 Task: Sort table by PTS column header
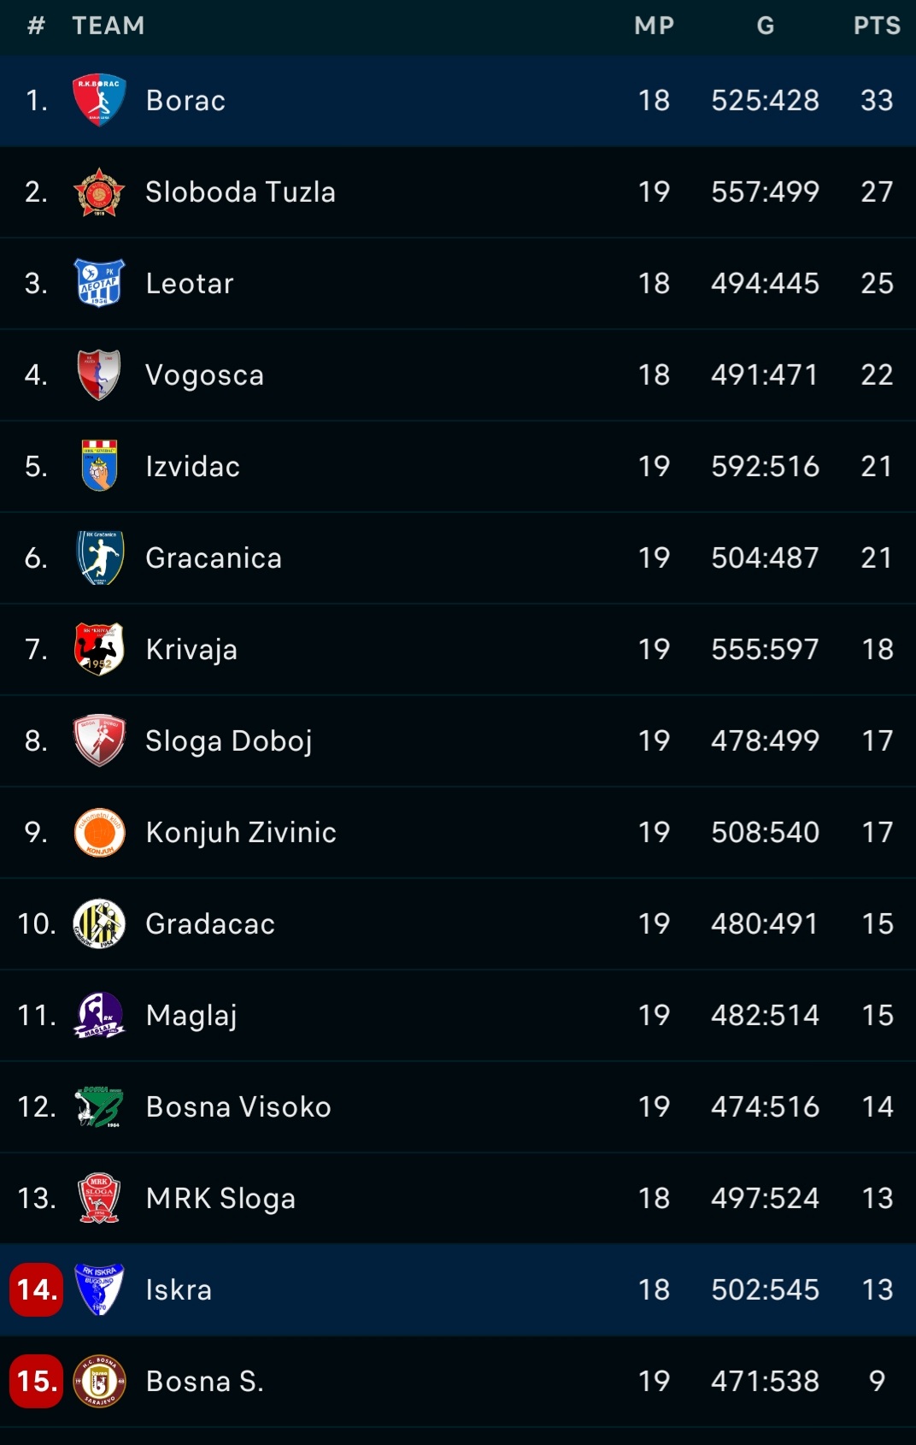click(x=877, y=26)
